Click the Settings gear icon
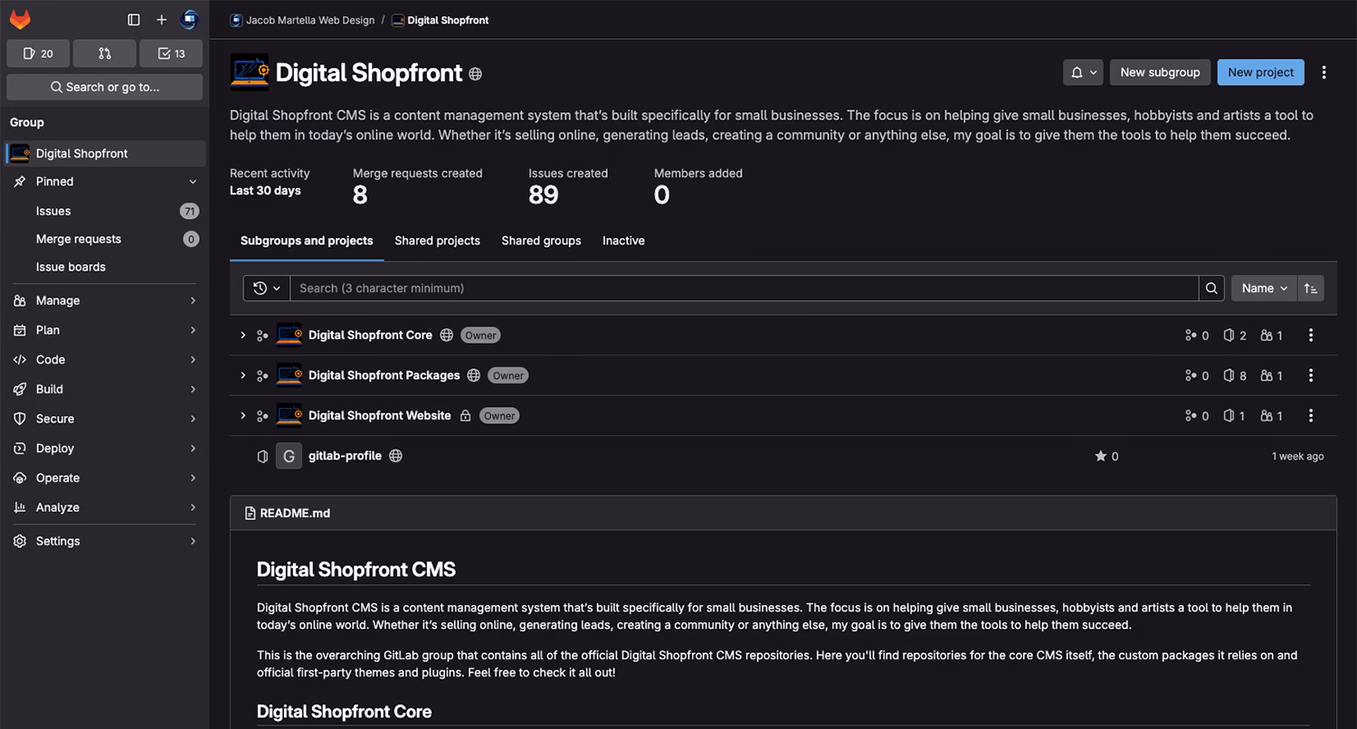 click(x=20, y=541)
